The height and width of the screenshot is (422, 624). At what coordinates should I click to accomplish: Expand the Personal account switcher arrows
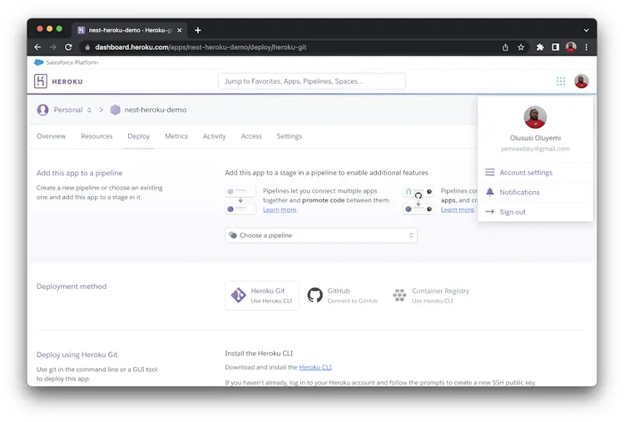[89, 110]
